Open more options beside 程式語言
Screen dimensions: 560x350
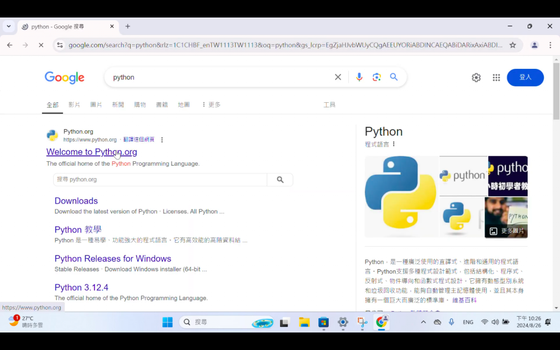coord(394,144)
